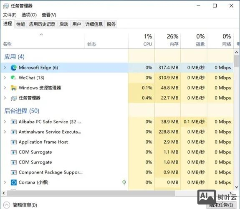Screen dimensions: 240x209
Task: Select the Microsoft Edge app icon
Action: point(14,68)
